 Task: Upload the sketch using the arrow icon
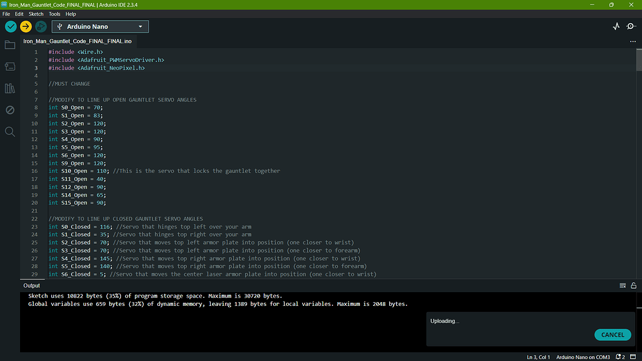pyautogui.click(x=26, y=26)
